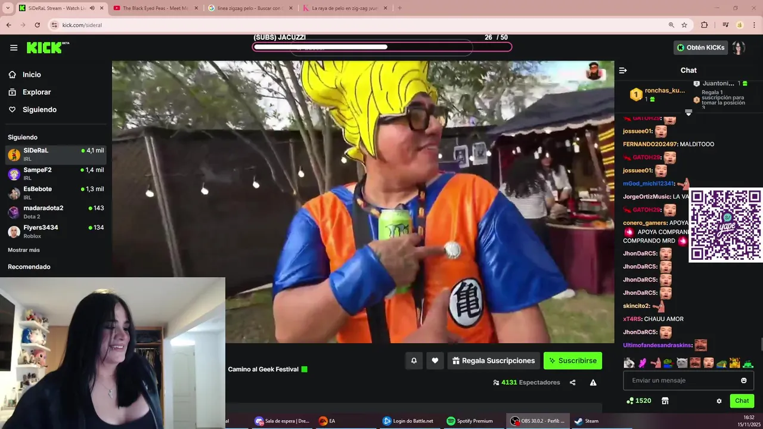
Task: Switch to linea zigzag pelo Google tab
Action: (249, 8)
